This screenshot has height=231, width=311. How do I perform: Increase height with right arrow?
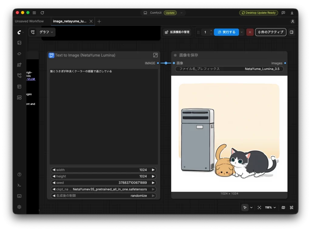point(153,176)
